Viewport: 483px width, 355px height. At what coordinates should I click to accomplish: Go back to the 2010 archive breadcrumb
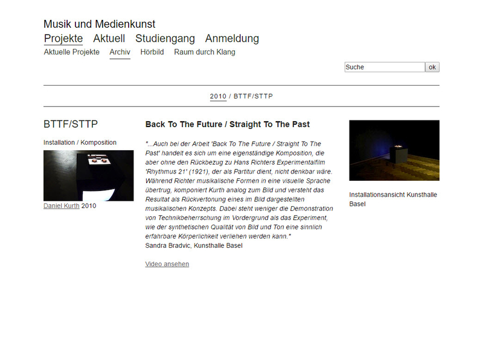point(218,96)
